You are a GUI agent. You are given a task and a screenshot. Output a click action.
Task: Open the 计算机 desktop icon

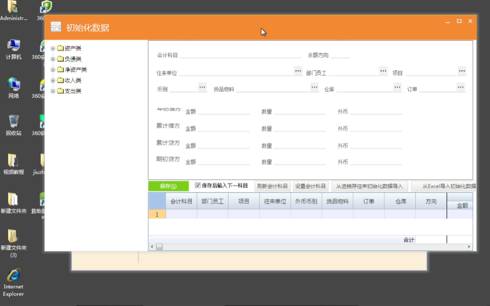pos(13,48)
